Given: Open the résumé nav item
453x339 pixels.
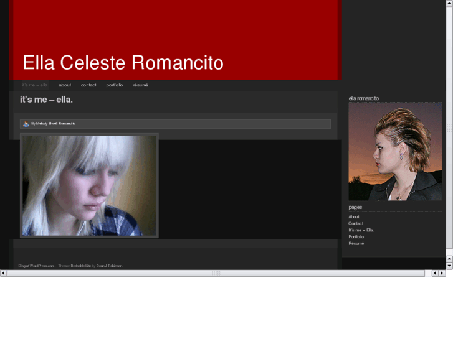Looking at the screenshot, I should click(141, 85).
